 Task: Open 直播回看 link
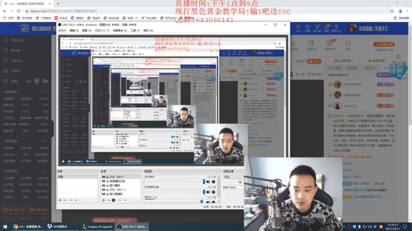(x=379, y=61)
